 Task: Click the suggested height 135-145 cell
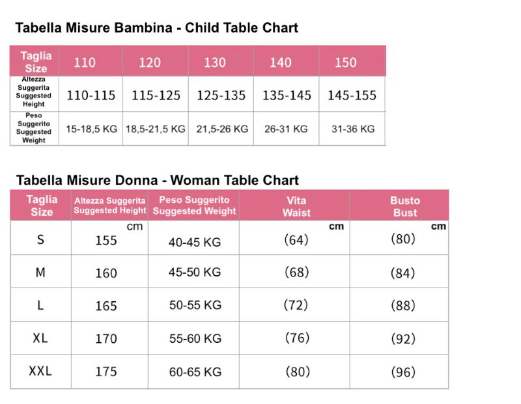coord(287,96)
